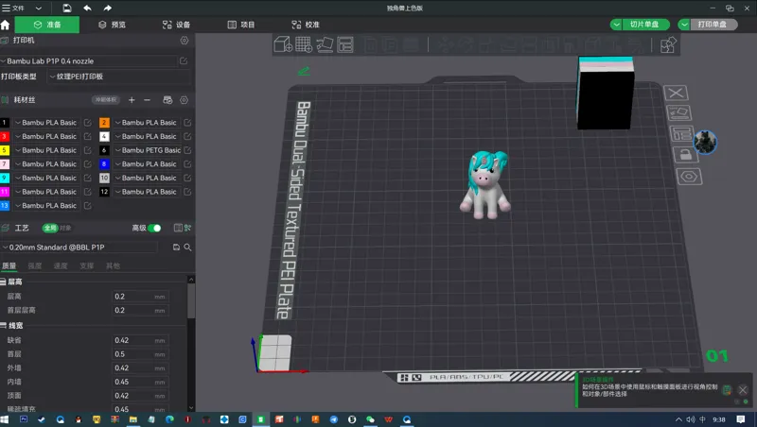Screen dimensions: 757x427
Task: Click the plate lock icon
Action: tap(684, 155)
